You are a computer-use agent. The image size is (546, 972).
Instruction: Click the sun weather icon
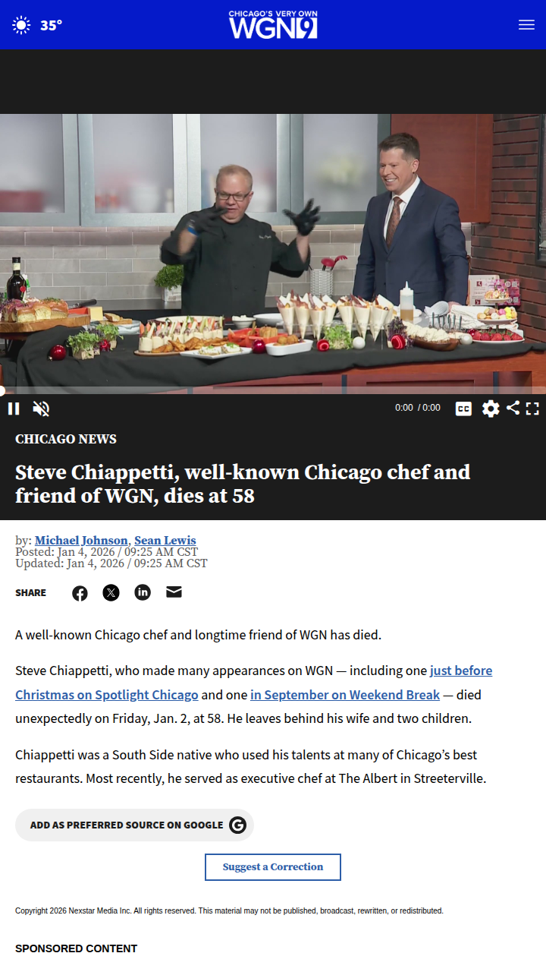[21, 25]
